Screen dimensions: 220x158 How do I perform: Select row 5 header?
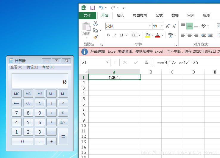click(84, 99)
